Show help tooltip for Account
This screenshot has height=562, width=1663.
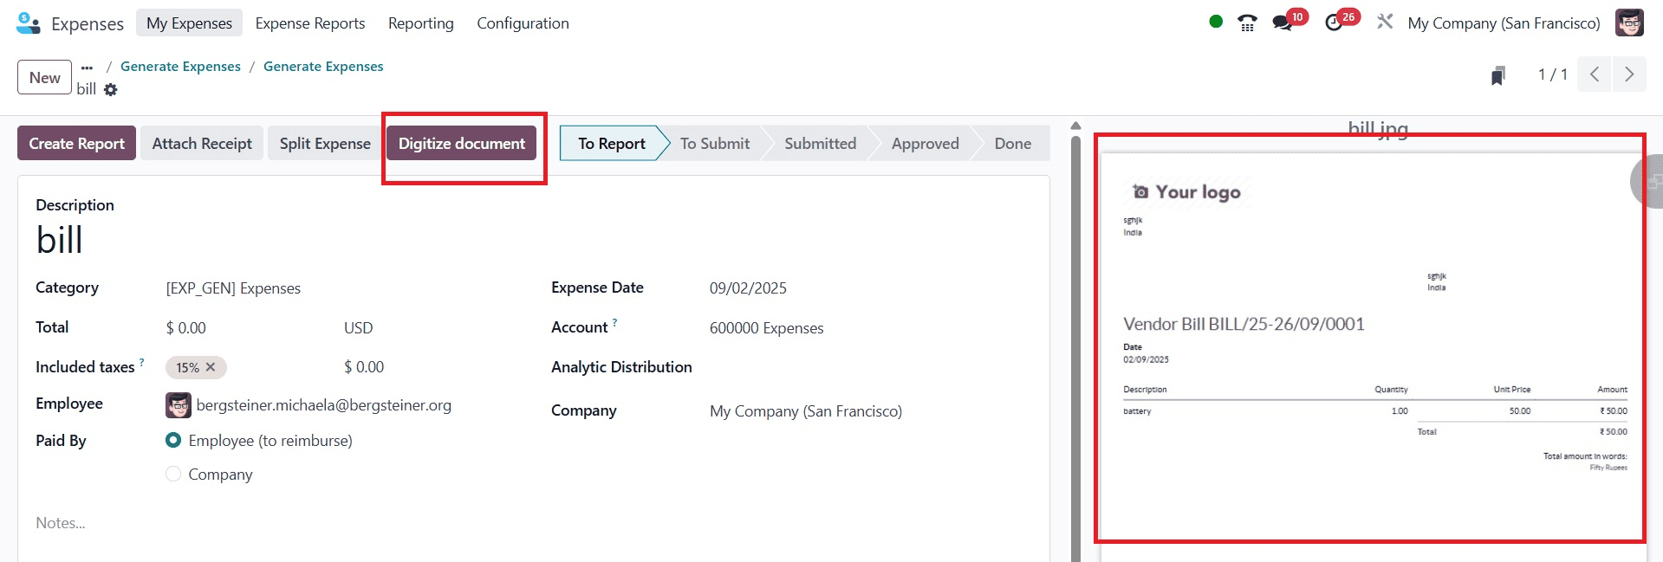tap(615, 322)
